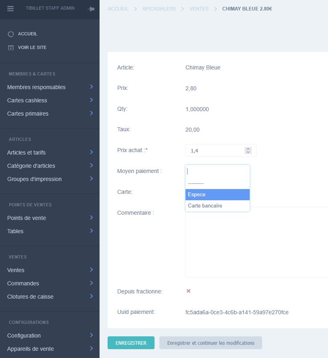Click the Enregistrer button
The height and width of the screenshot is (358, 328).
point(131,343)
